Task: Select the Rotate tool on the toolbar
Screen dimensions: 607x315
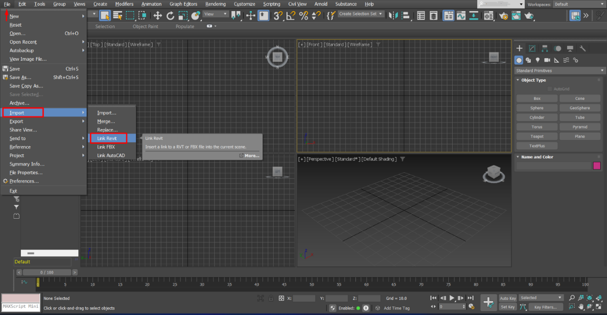Action: click(x=170, y=16)
